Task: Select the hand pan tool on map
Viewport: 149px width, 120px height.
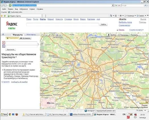Action: pos(42,35)
